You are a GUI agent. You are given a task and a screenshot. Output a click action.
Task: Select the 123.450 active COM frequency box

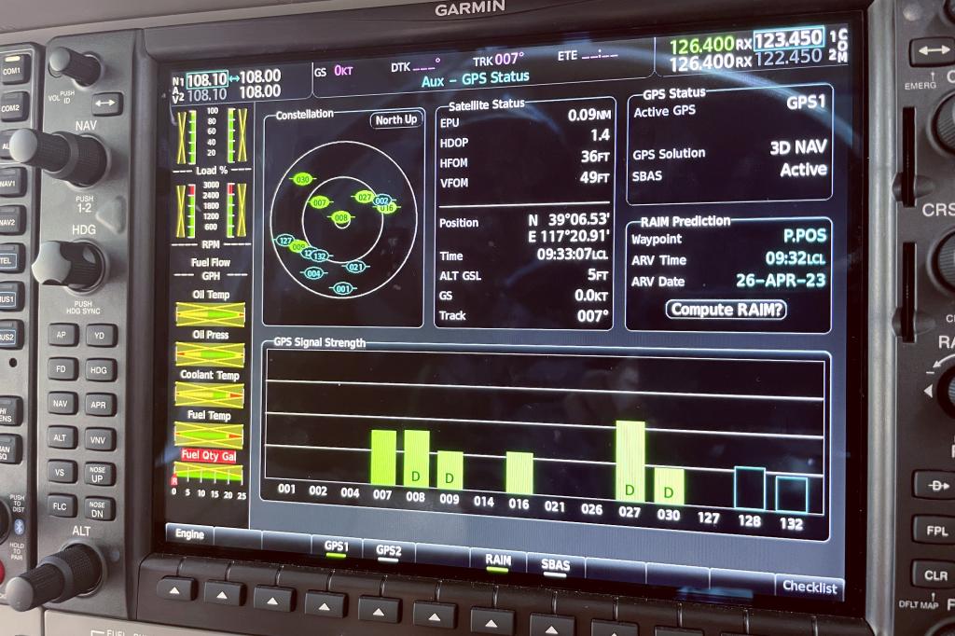click(x=788, y=39)
